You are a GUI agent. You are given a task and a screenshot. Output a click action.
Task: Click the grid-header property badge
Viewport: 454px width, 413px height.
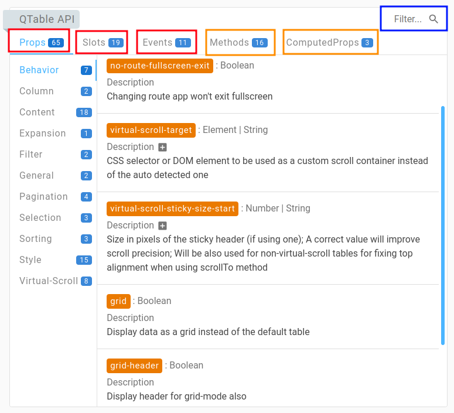pos(134,366)
